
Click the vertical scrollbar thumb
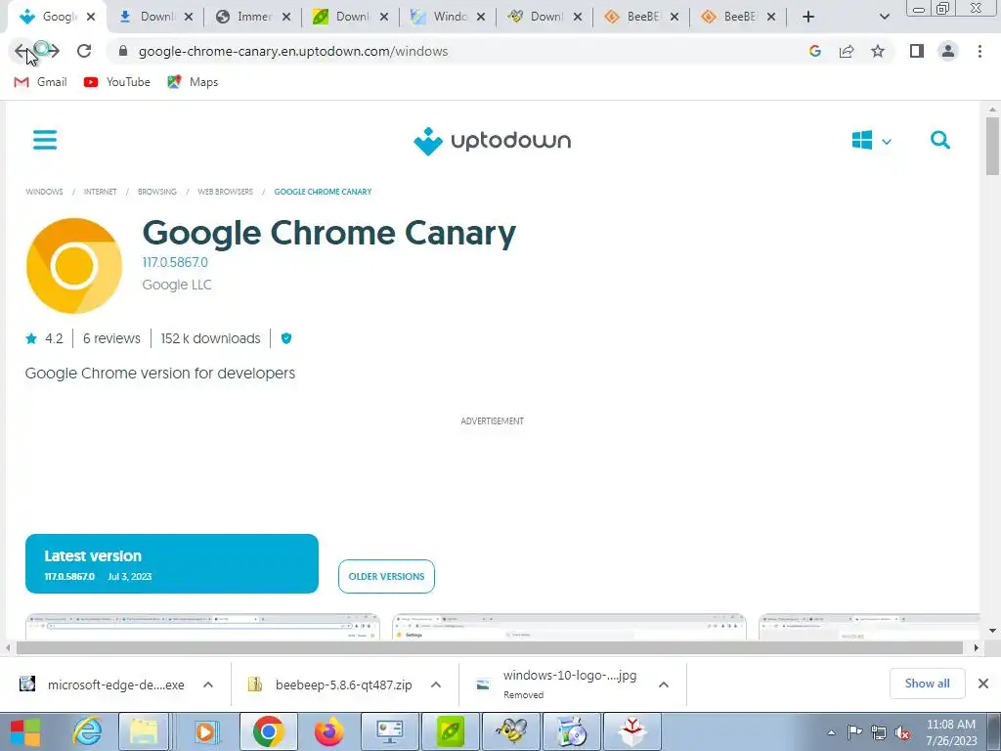[992, 145]
